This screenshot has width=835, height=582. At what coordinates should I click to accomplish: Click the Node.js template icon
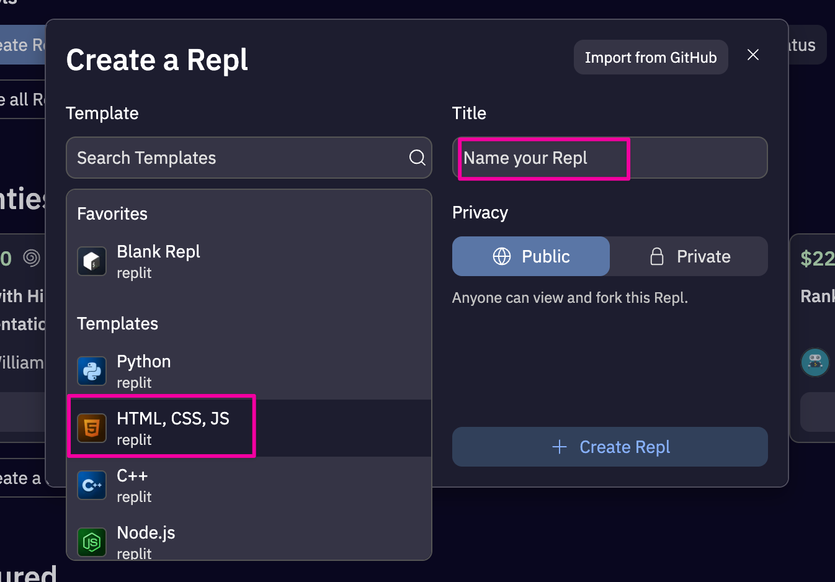click(92, 542)
